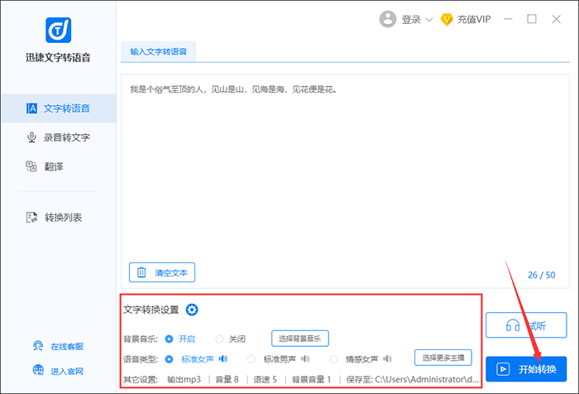579x394 pixels.
Task: Select 标准女声 voice type
Action: click(169, 359)
